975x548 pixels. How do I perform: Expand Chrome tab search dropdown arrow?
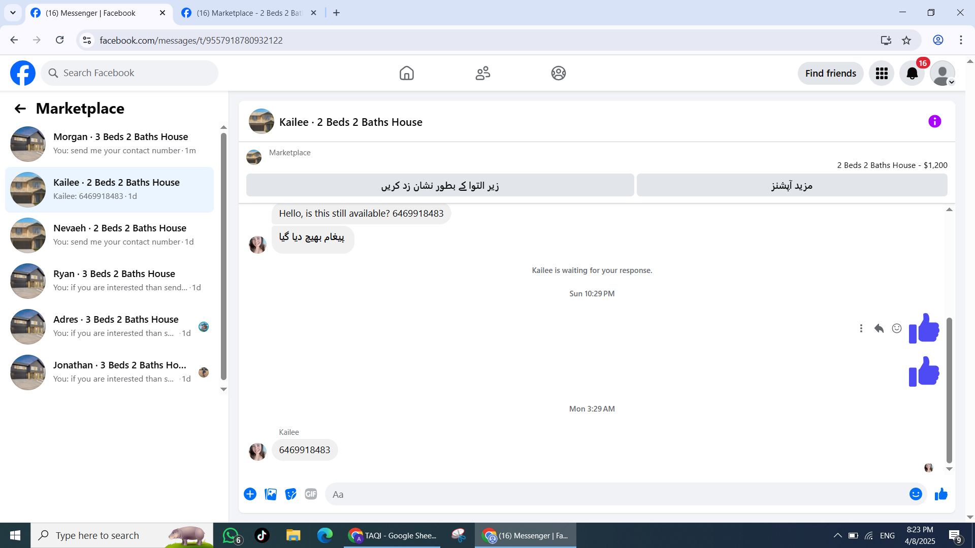click(13, 13)
